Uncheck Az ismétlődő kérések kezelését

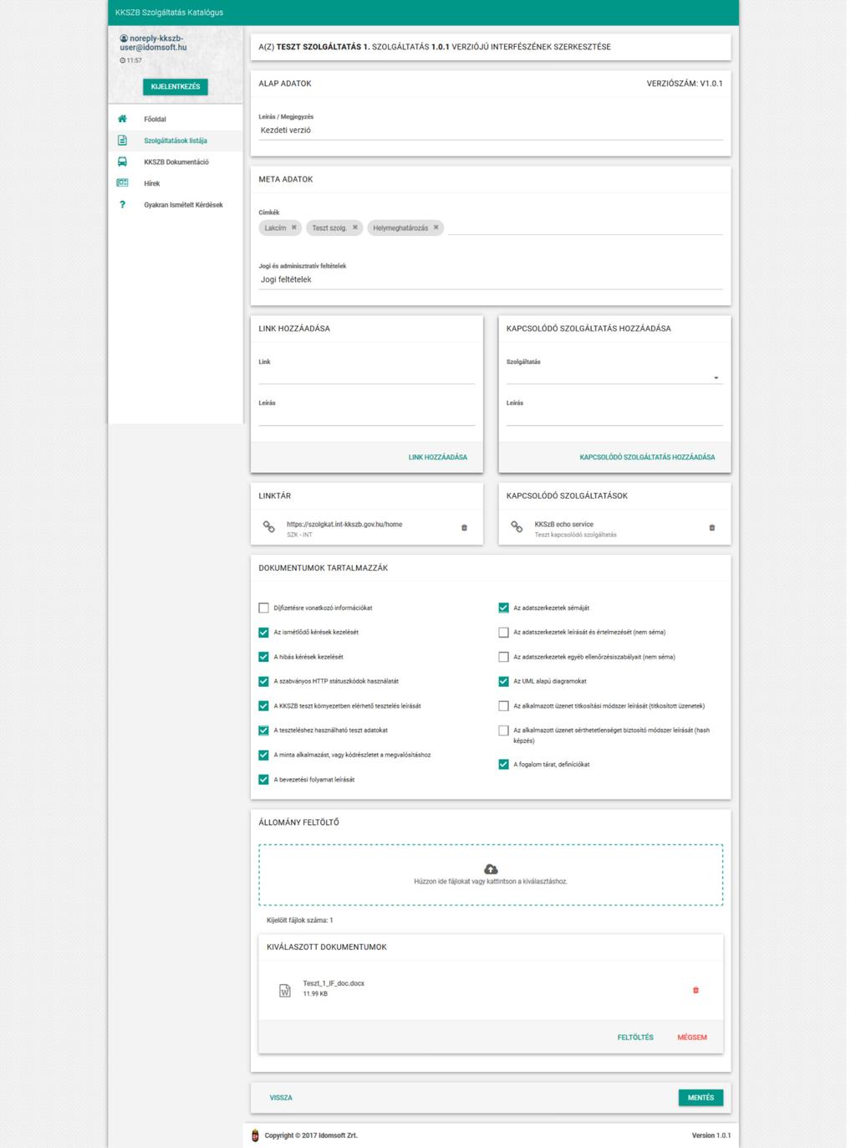point(264,633)
